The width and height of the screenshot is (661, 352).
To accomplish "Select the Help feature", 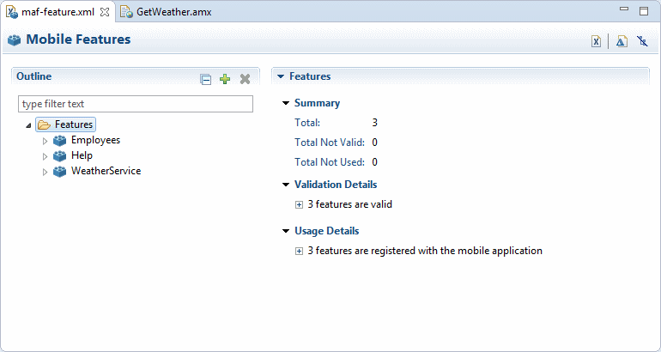I will tap(82, 155).
